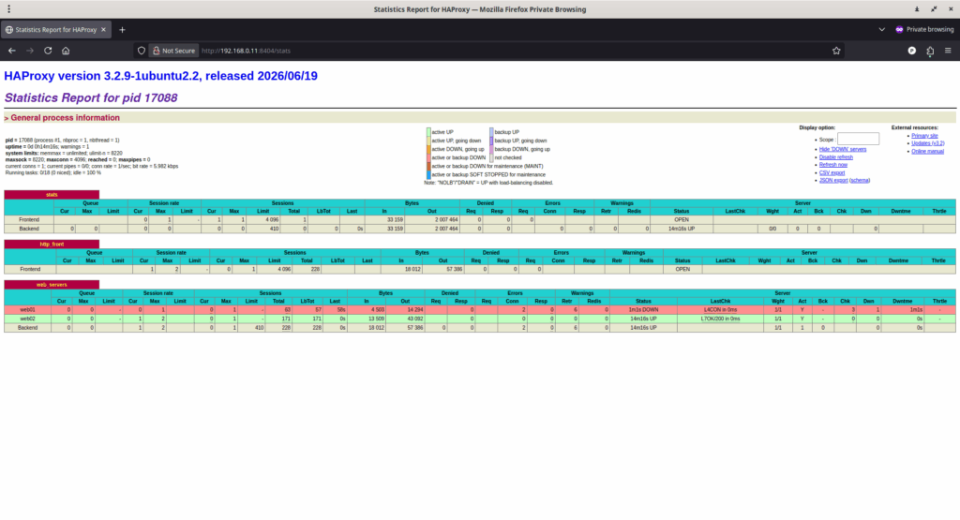Click the L7OK/200 in 0ms LastChk cell

(721, 319)
